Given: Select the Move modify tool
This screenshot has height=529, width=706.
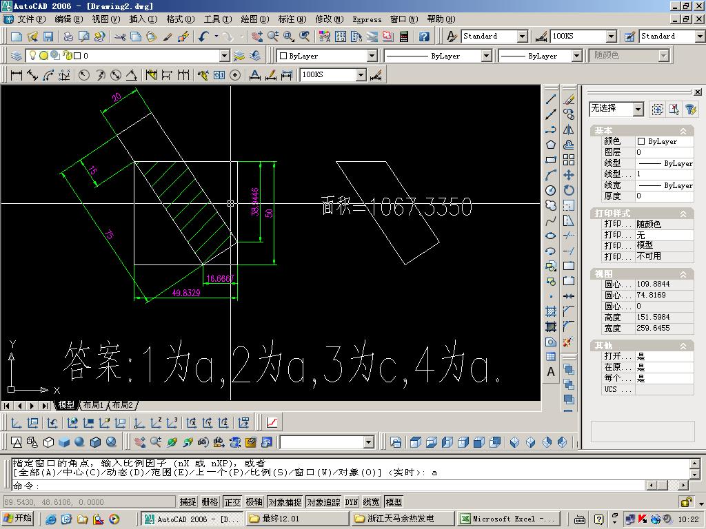Looking at the screenshot, I should pos(569,175).
